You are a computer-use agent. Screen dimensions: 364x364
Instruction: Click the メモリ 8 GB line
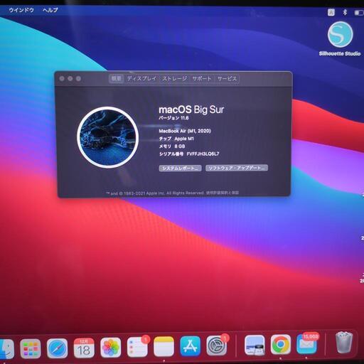pyautogui.click(x=172, y=146)
